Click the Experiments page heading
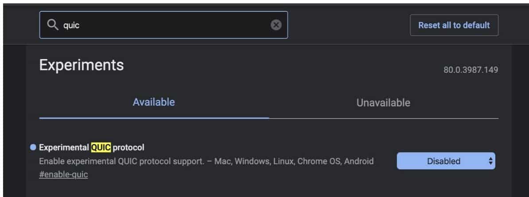Image resolution: width=529 pixels, height=197 pixels. click(82, 65)
